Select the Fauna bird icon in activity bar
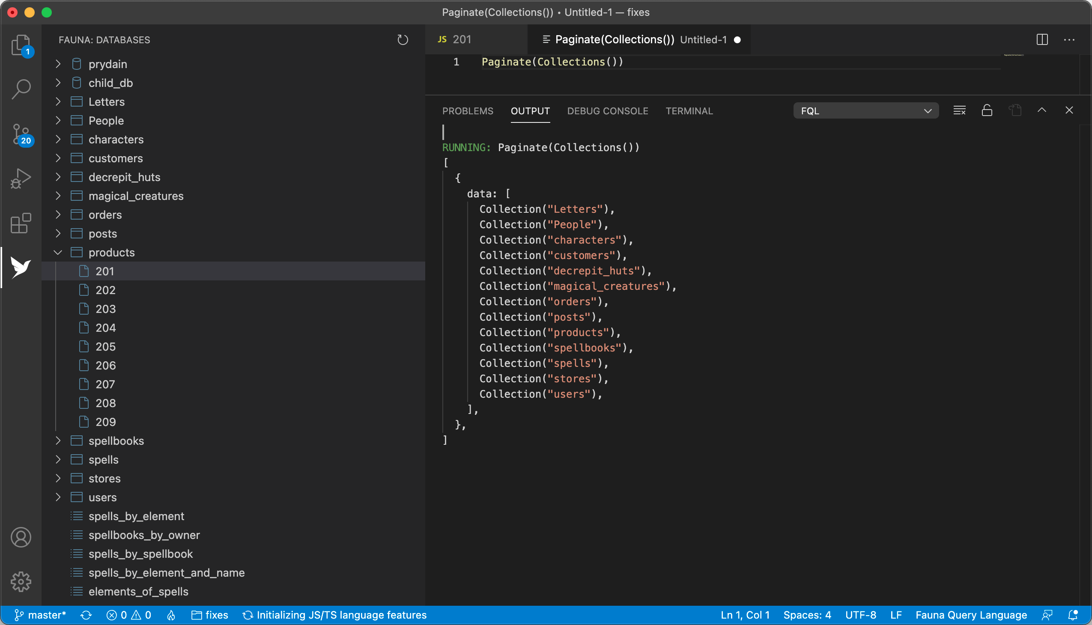Screen dimensions: 1092x625 [x=21, y=268]
